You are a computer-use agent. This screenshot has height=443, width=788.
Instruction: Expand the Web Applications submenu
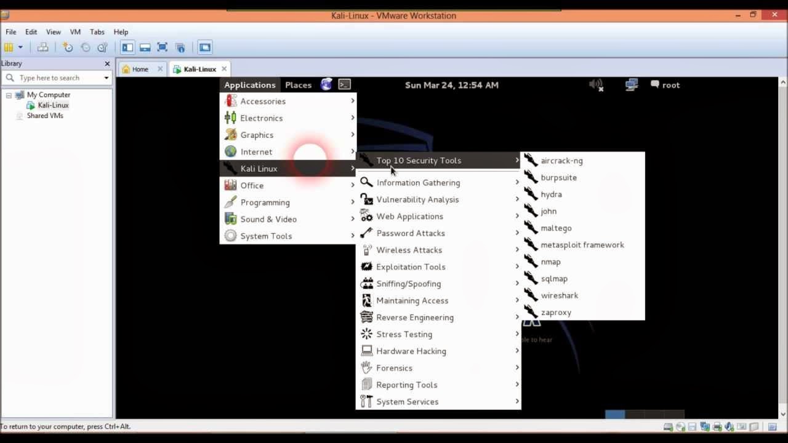coord(438,217)
